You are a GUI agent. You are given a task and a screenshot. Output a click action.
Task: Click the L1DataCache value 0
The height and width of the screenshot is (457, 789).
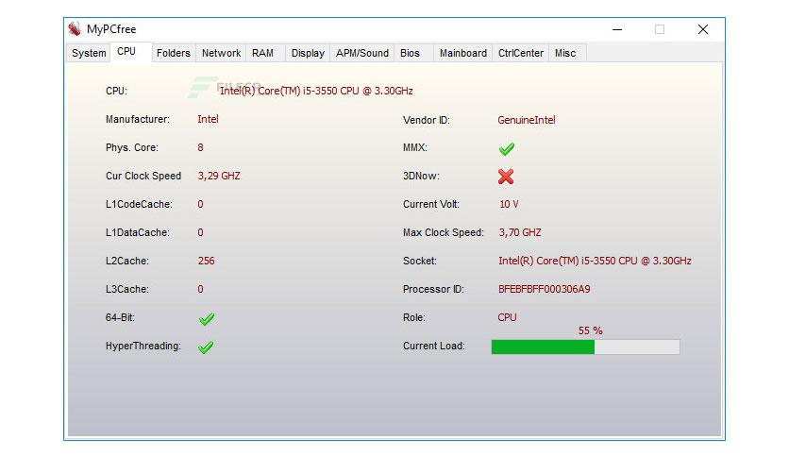200,232
